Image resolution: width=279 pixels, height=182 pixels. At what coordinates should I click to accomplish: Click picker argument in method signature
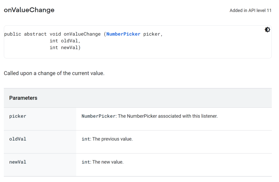coord(152,34)
